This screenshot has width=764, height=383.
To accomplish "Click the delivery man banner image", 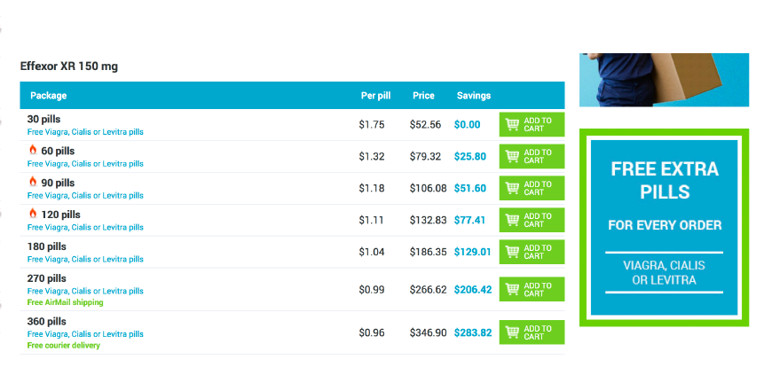I will [664, 80].
